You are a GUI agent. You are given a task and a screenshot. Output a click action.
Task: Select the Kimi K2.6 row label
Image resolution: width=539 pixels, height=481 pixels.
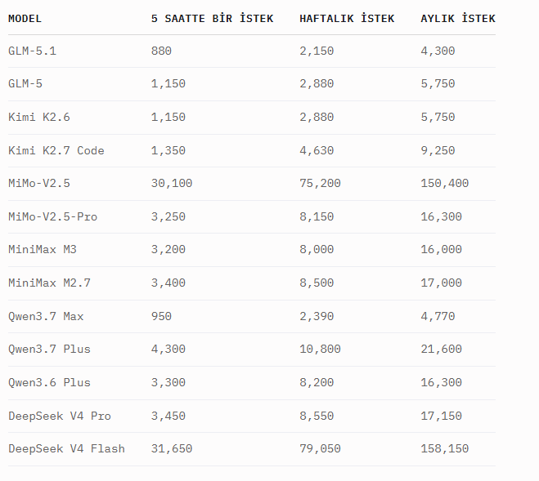(x=39, y=117)
